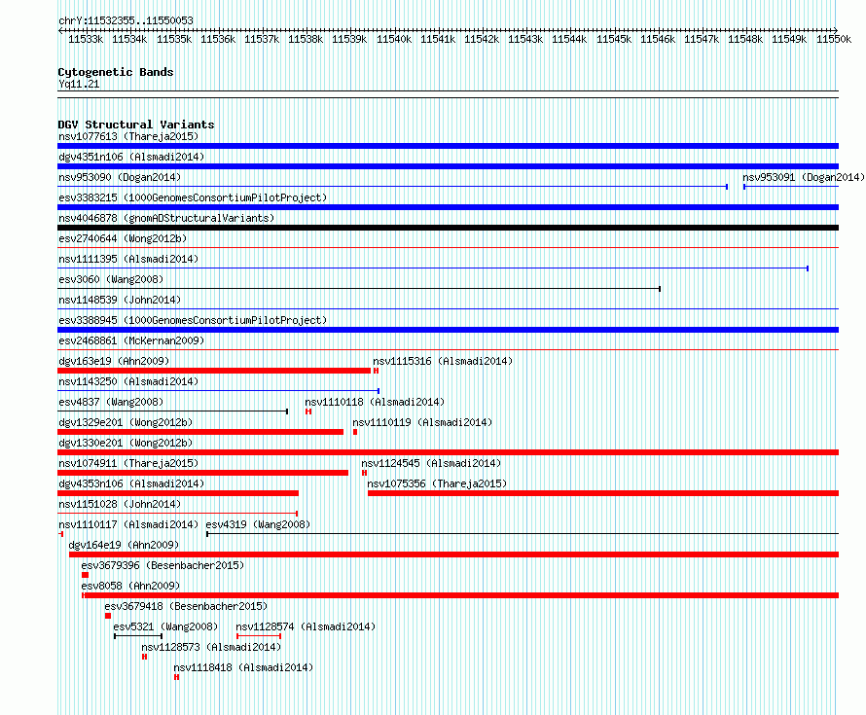Select nsv4046878 (gnomADStructuralVariants) label
This screenshot has height=715, width=866.
tap(166, 218)
